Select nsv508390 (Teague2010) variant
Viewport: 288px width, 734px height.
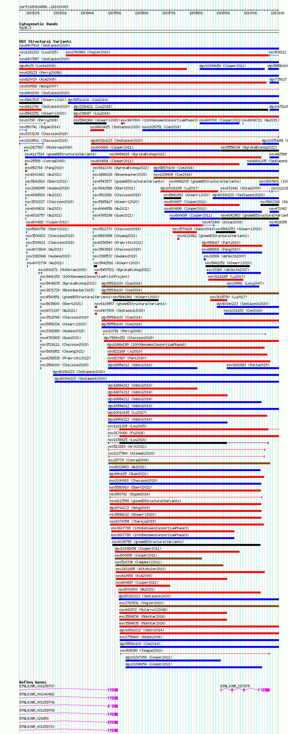(x=141, y=650)
